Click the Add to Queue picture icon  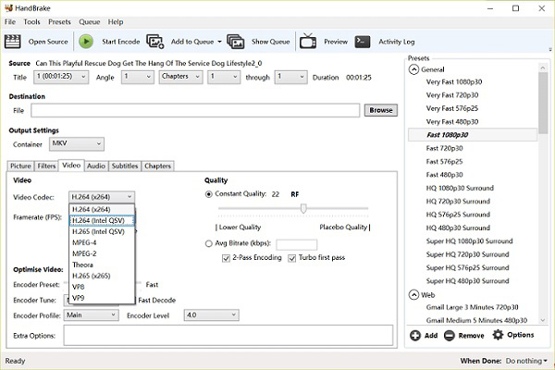coord(155,42)
